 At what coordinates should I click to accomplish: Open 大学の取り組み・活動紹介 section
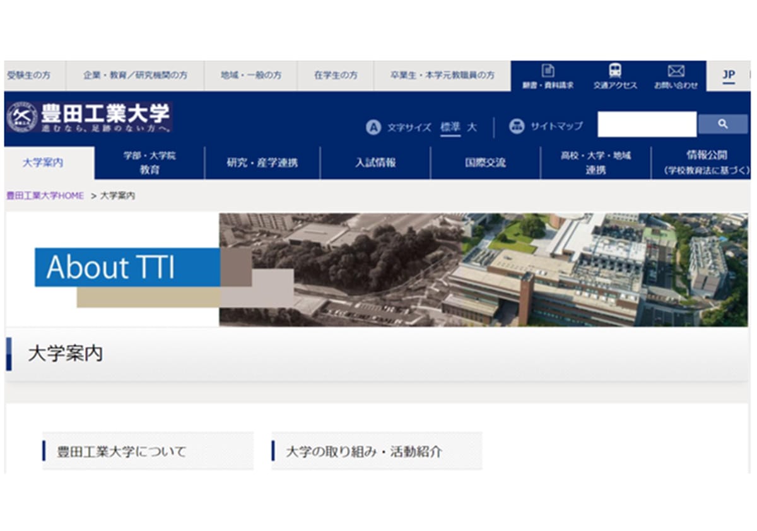click(x=377, y=451)
